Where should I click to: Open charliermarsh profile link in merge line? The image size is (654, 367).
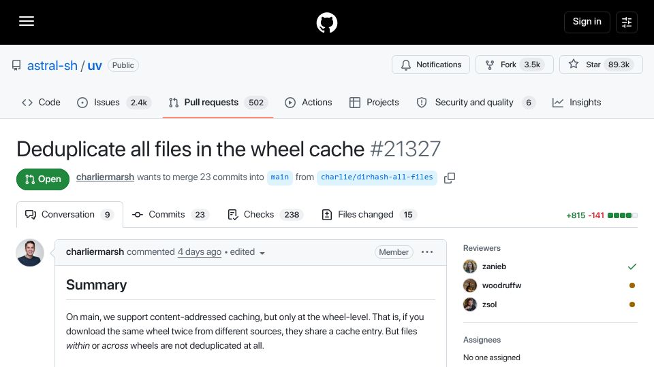click(105, 177)
